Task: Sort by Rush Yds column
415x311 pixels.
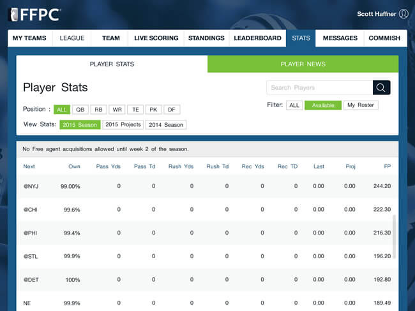Action: [x=181, y=166]
